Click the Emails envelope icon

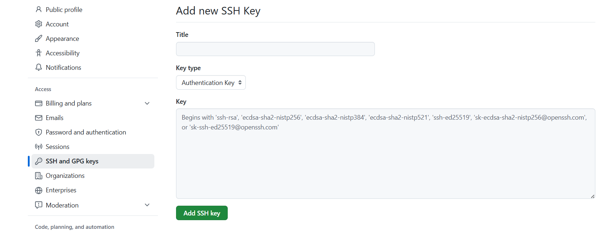[39, 117]
